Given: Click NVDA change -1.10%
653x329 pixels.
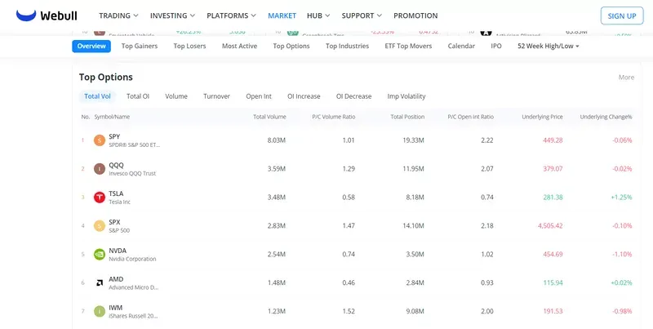Looking at the screenshot, I should 622,255.
